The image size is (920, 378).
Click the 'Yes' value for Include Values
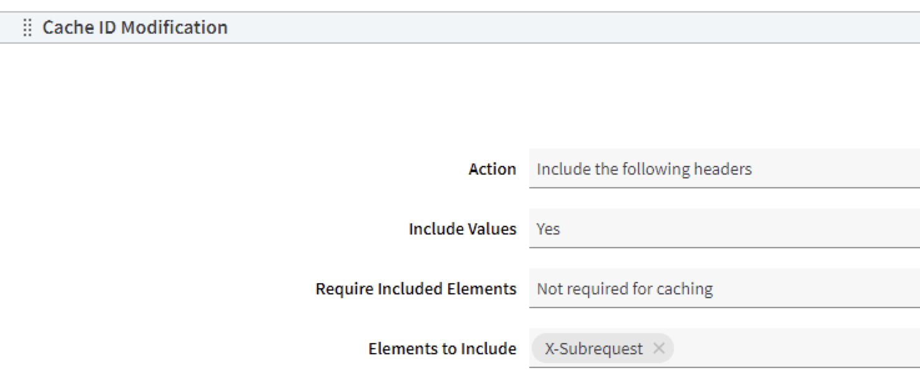[548, 229]
